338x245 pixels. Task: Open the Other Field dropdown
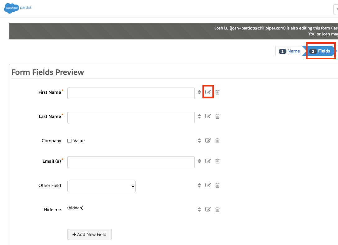coord(101,186)
